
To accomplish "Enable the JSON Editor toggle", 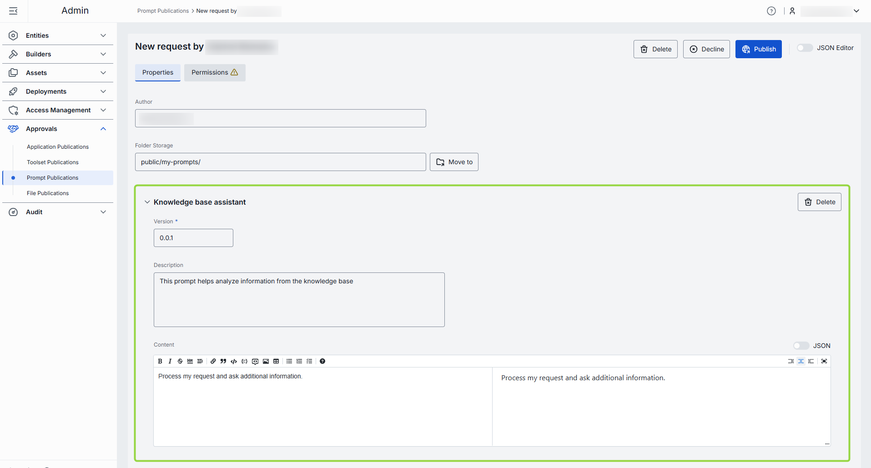I will point(805,48).
